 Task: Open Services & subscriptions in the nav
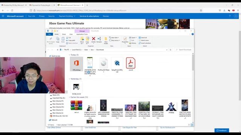click(x=89, y=16)
